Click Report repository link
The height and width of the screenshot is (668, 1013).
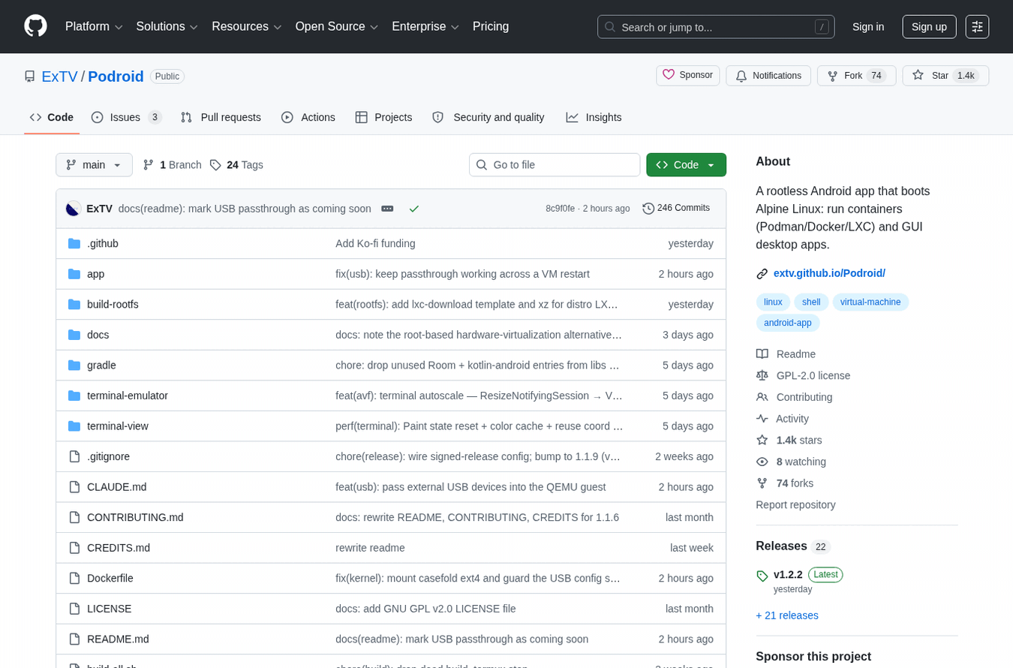[795, 505]
